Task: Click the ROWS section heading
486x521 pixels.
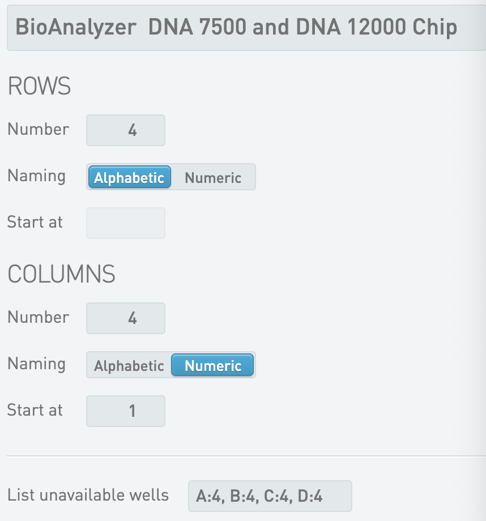Action: 39,86
